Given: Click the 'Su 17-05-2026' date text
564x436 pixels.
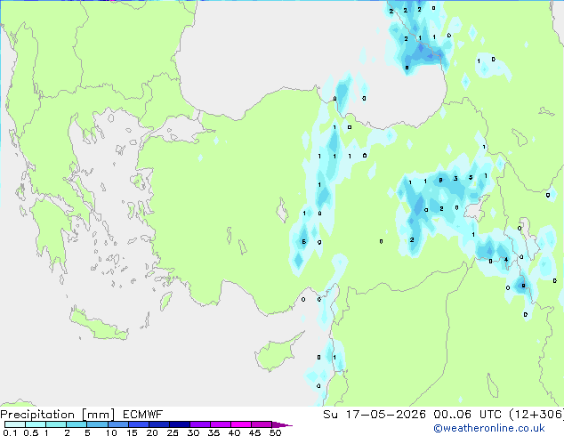Looking at the screenshot, I should 375,415.
